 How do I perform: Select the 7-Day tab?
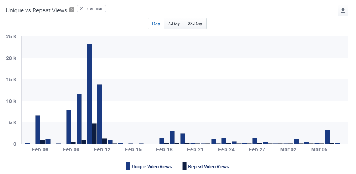coord(174,24)
